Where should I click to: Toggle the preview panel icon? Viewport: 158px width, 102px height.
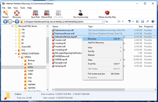137,21
